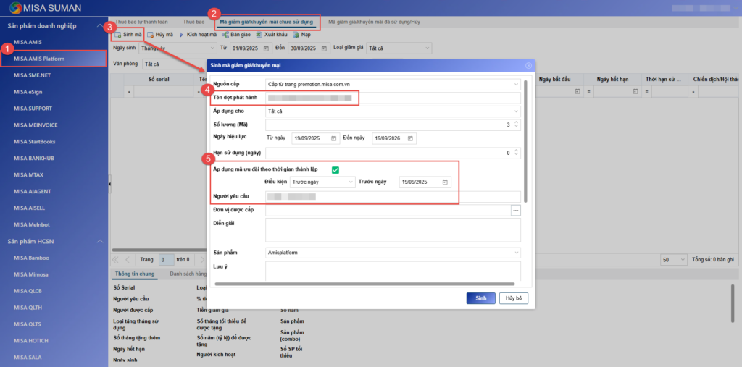Screen dimensions: 742x367
Task: Click the Tên đợt phát hành input field
Action: click(392, 98)
